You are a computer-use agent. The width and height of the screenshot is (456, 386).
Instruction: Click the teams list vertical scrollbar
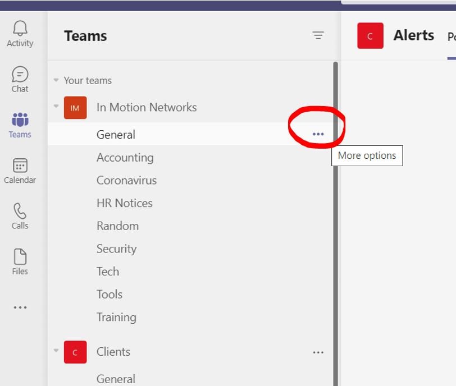tap(336, 224)
